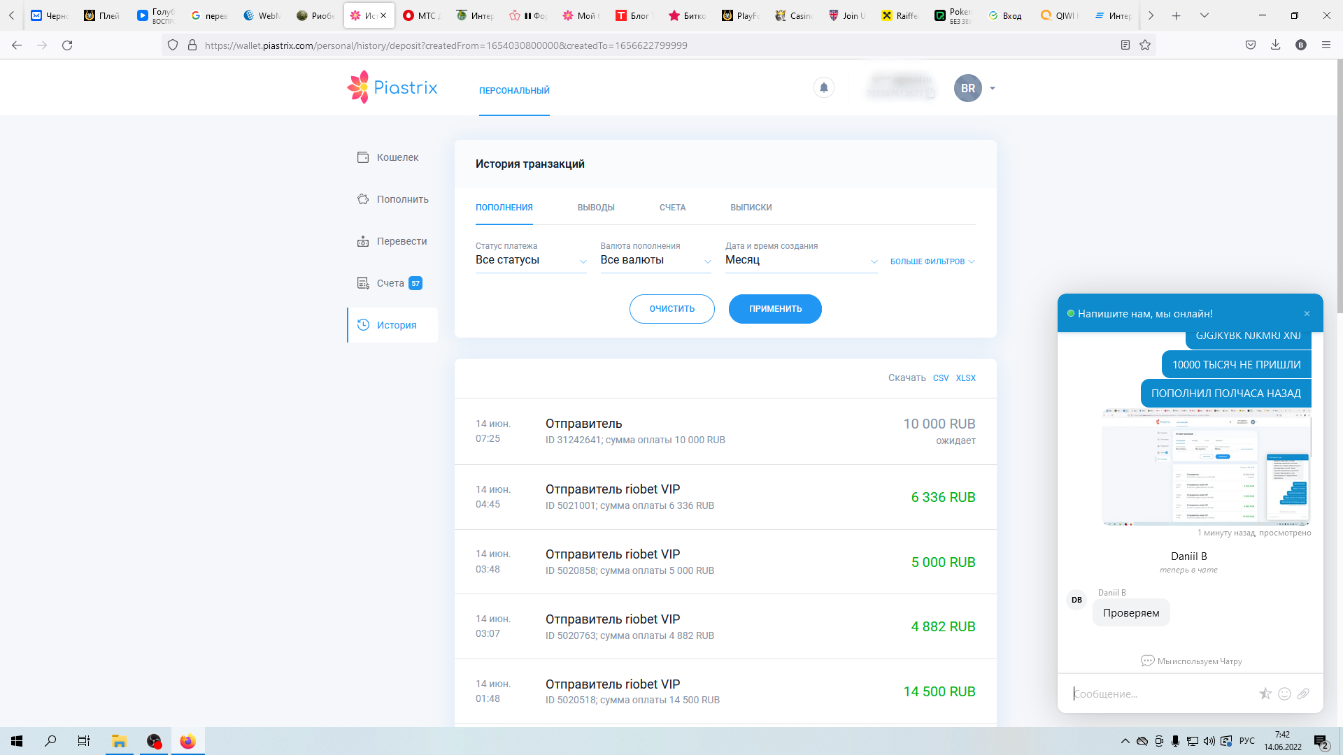Image resolution: width=1343 pixels, height=755 pixels.
Task: Open Счета sidebar item with 57 badge
Action: click(x=390, y=283)
